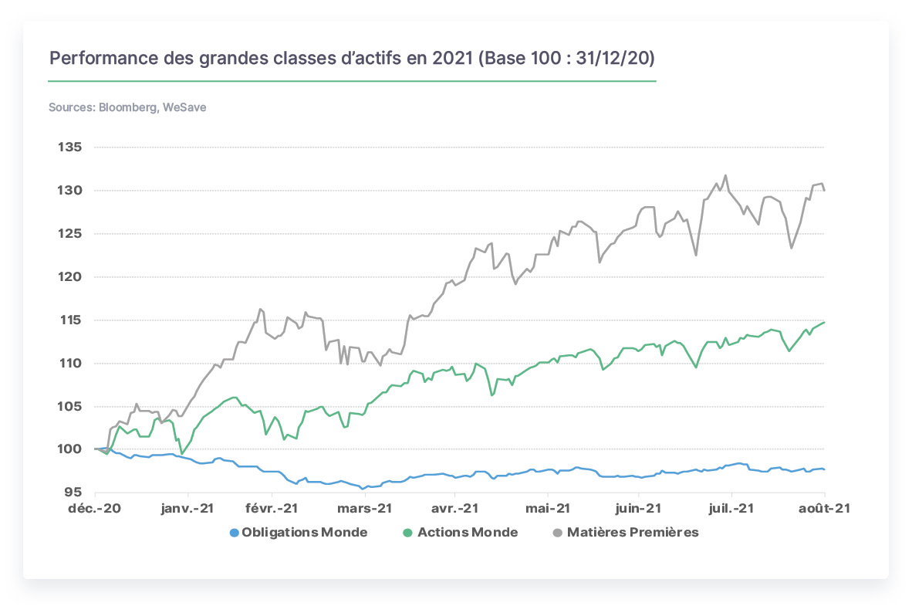Click the blue Obligations Monde legend dot
912x613 pixels.
coord(235,533)
